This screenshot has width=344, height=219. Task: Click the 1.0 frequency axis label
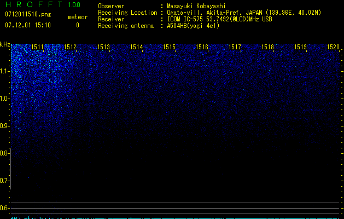coord(4,99)
